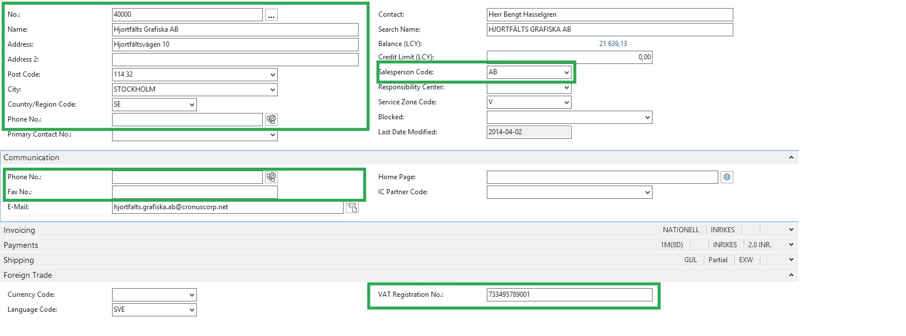Open the Salesperson Code dropdown

coord(566,72)
